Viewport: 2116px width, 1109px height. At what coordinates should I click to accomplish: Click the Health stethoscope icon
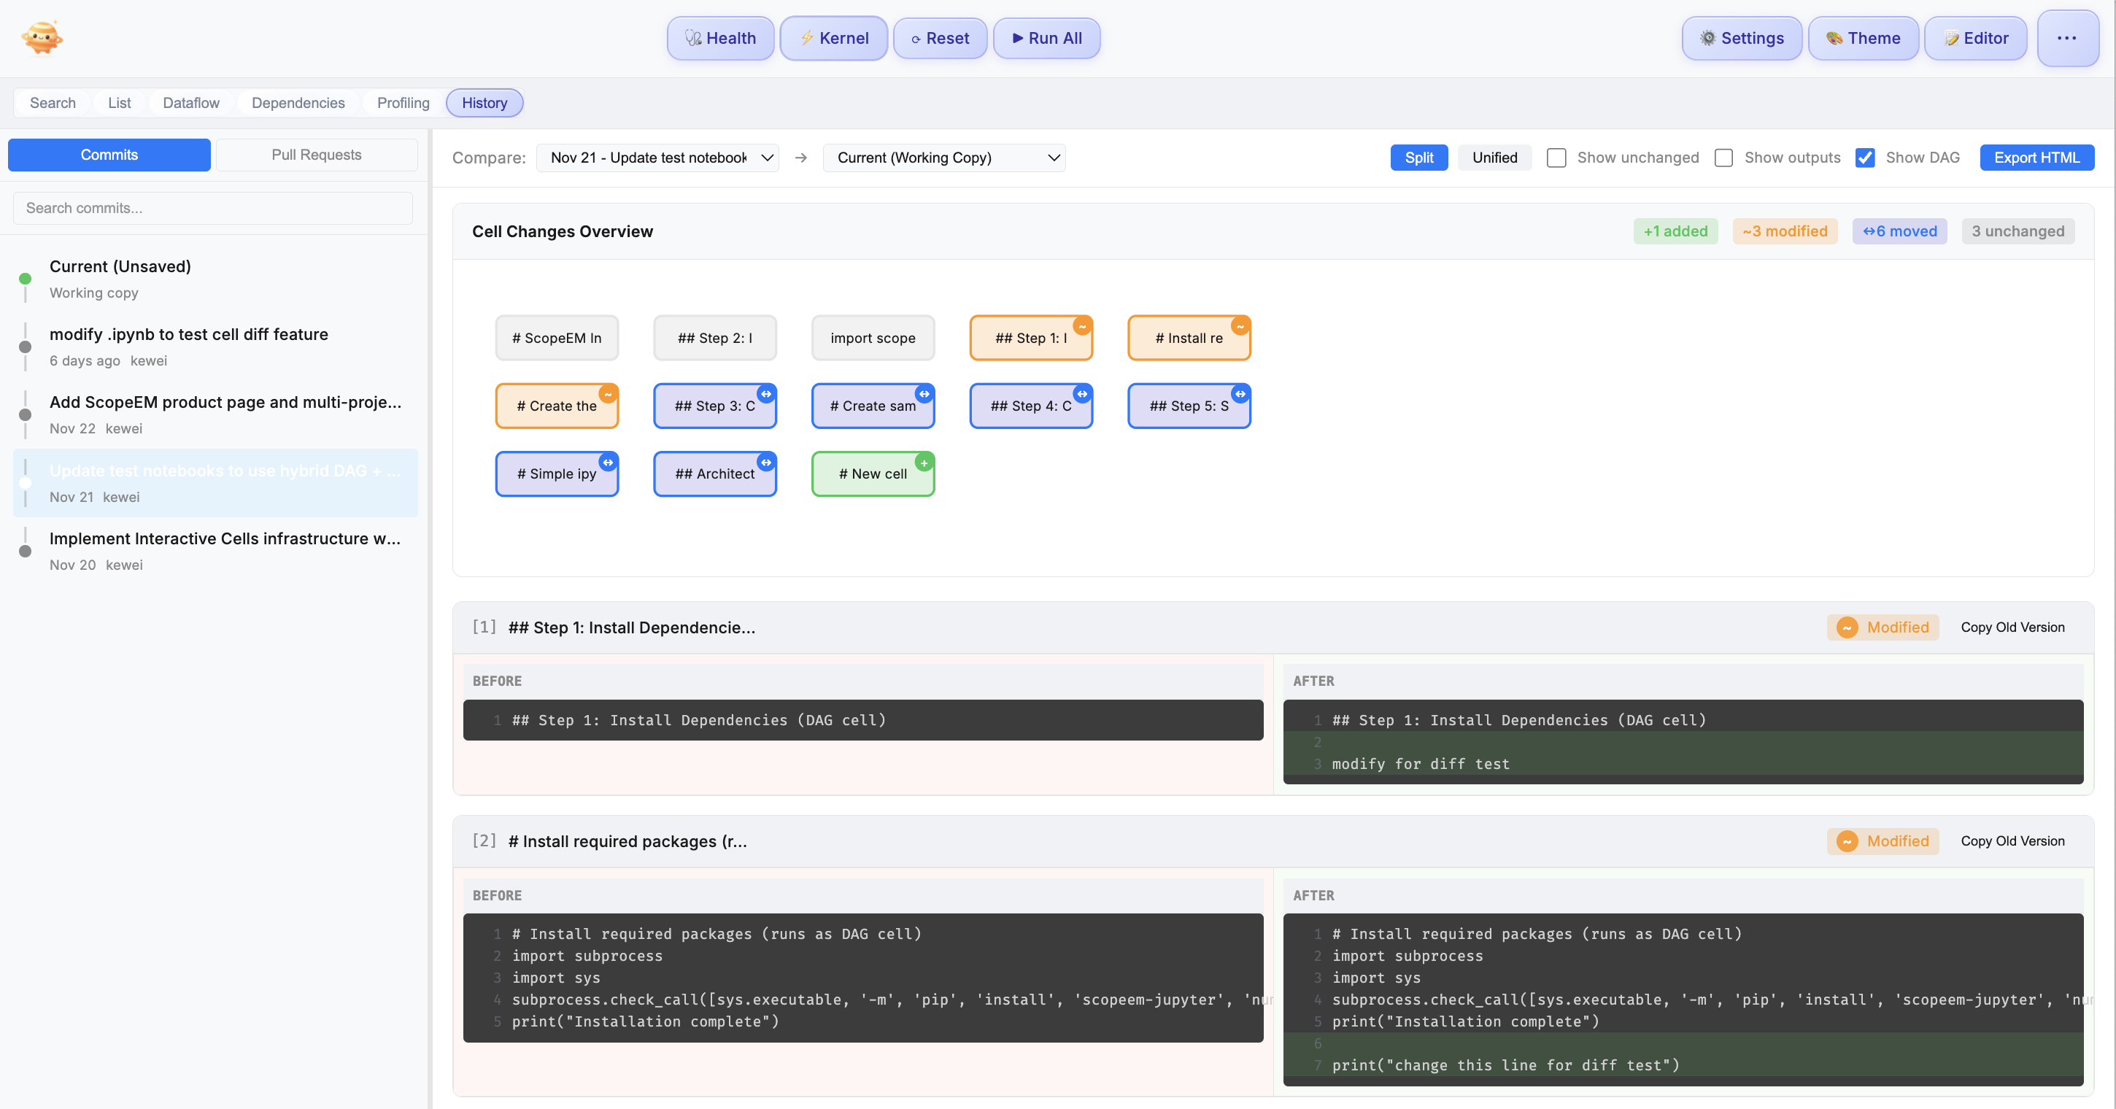(x=692, y=38)
